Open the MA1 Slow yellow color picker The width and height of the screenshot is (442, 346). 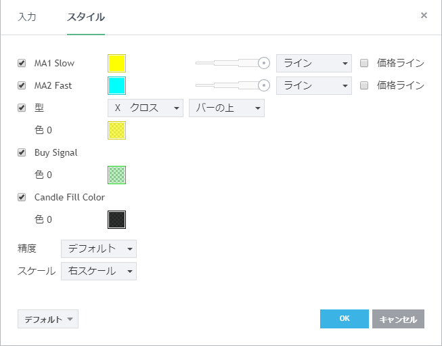(116, 63)
